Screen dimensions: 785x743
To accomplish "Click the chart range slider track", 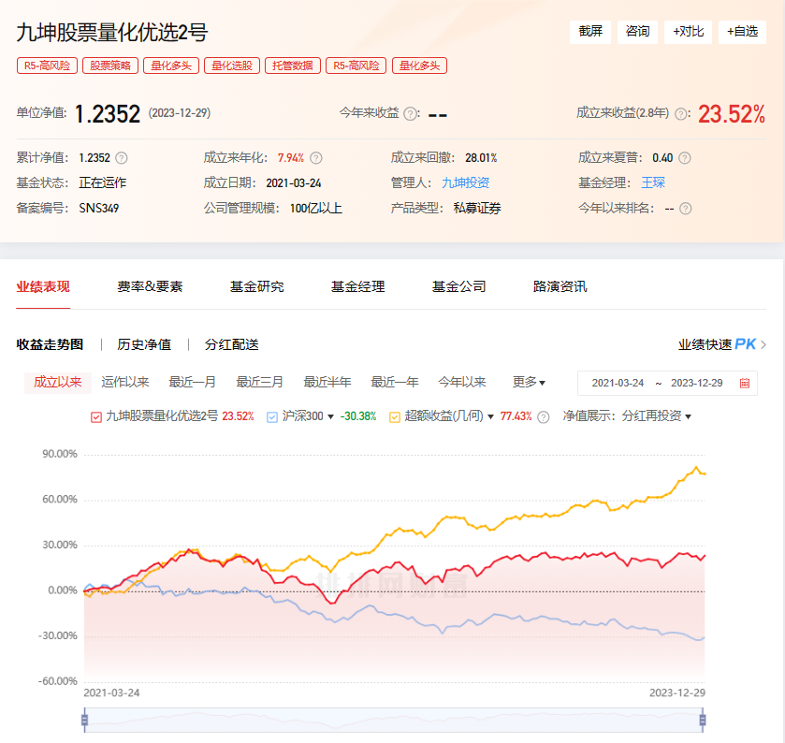I will (394, 719).
